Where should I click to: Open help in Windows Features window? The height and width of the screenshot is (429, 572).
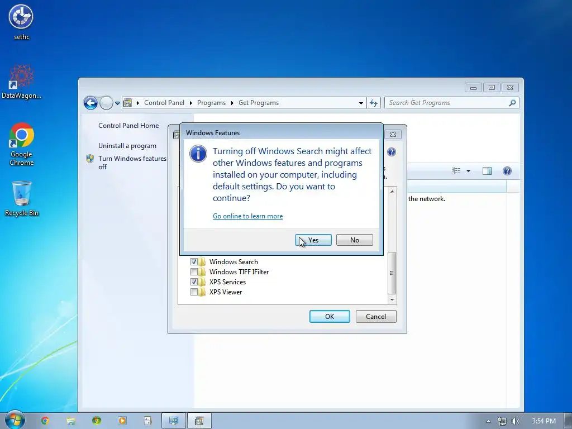(392, 152)
